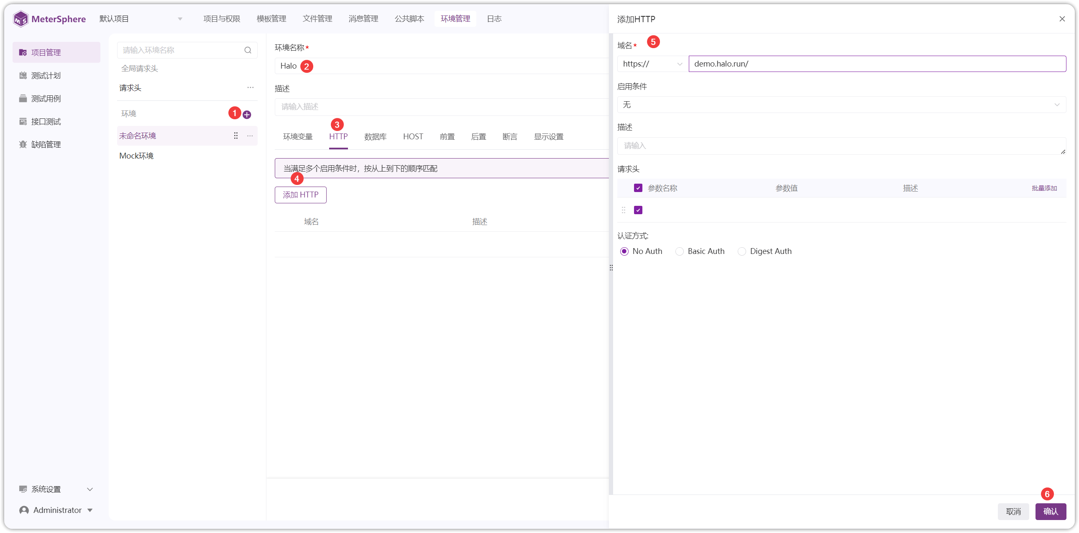Open the 默认项目 project selector
The height and width of the screenshot is (533, 1079).
(141, 19)
